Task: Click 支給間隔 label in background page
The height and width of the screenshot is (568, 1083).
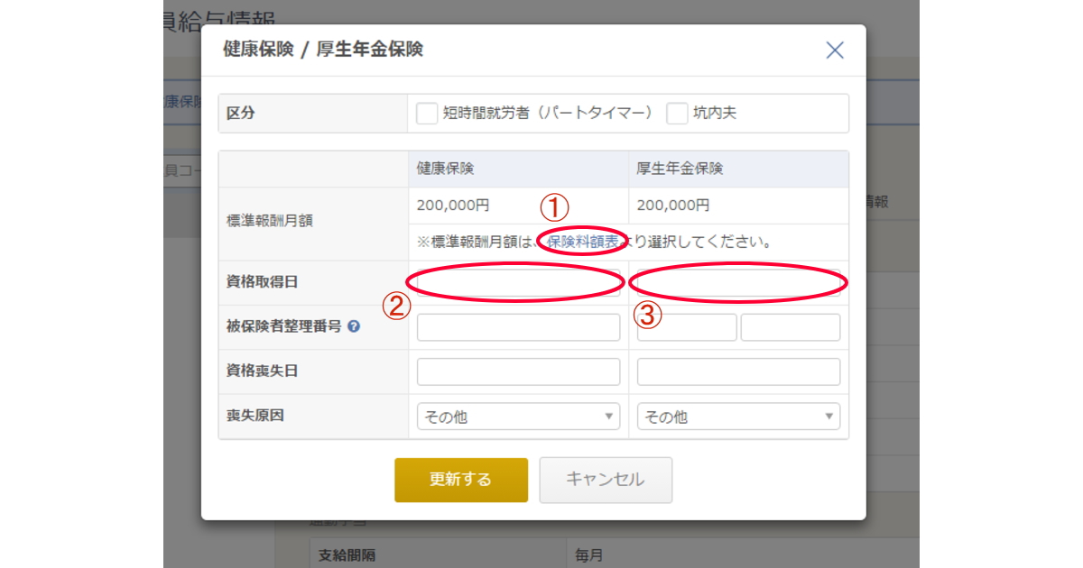Action: click(348, 555)
